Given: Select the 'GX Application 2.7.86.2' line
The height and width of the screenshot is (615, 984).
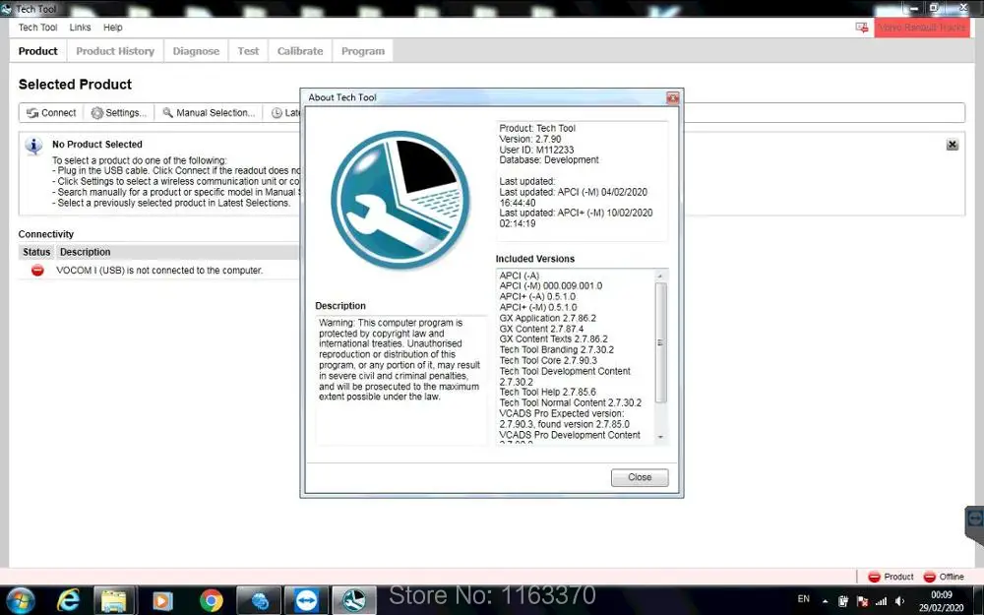Looking at the screenshot, I should pyautogui.click(x=548, y=318).
